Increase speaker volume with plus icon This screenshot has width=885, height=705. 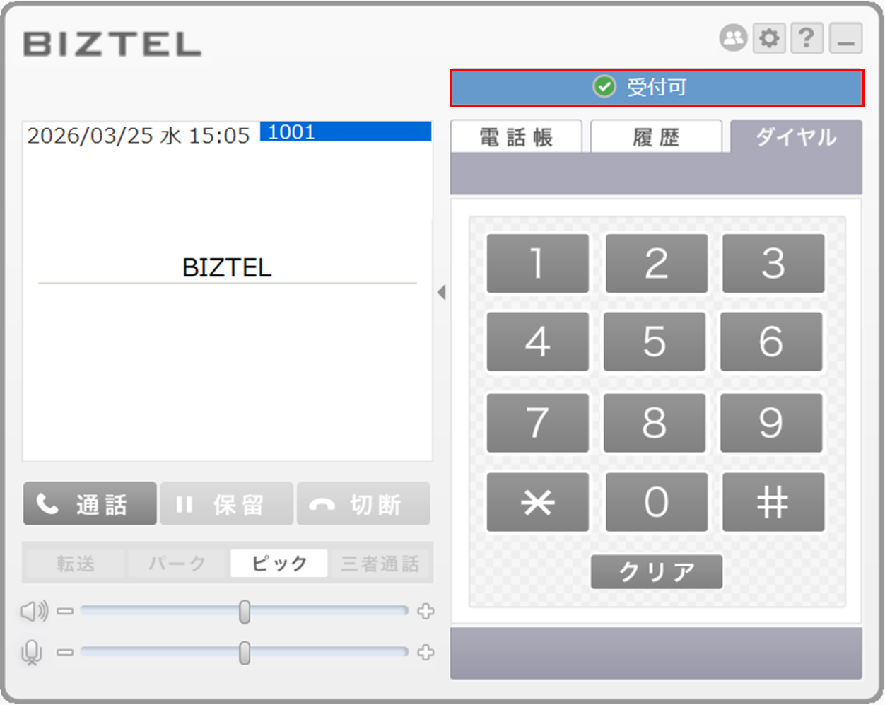coord(426,611)
